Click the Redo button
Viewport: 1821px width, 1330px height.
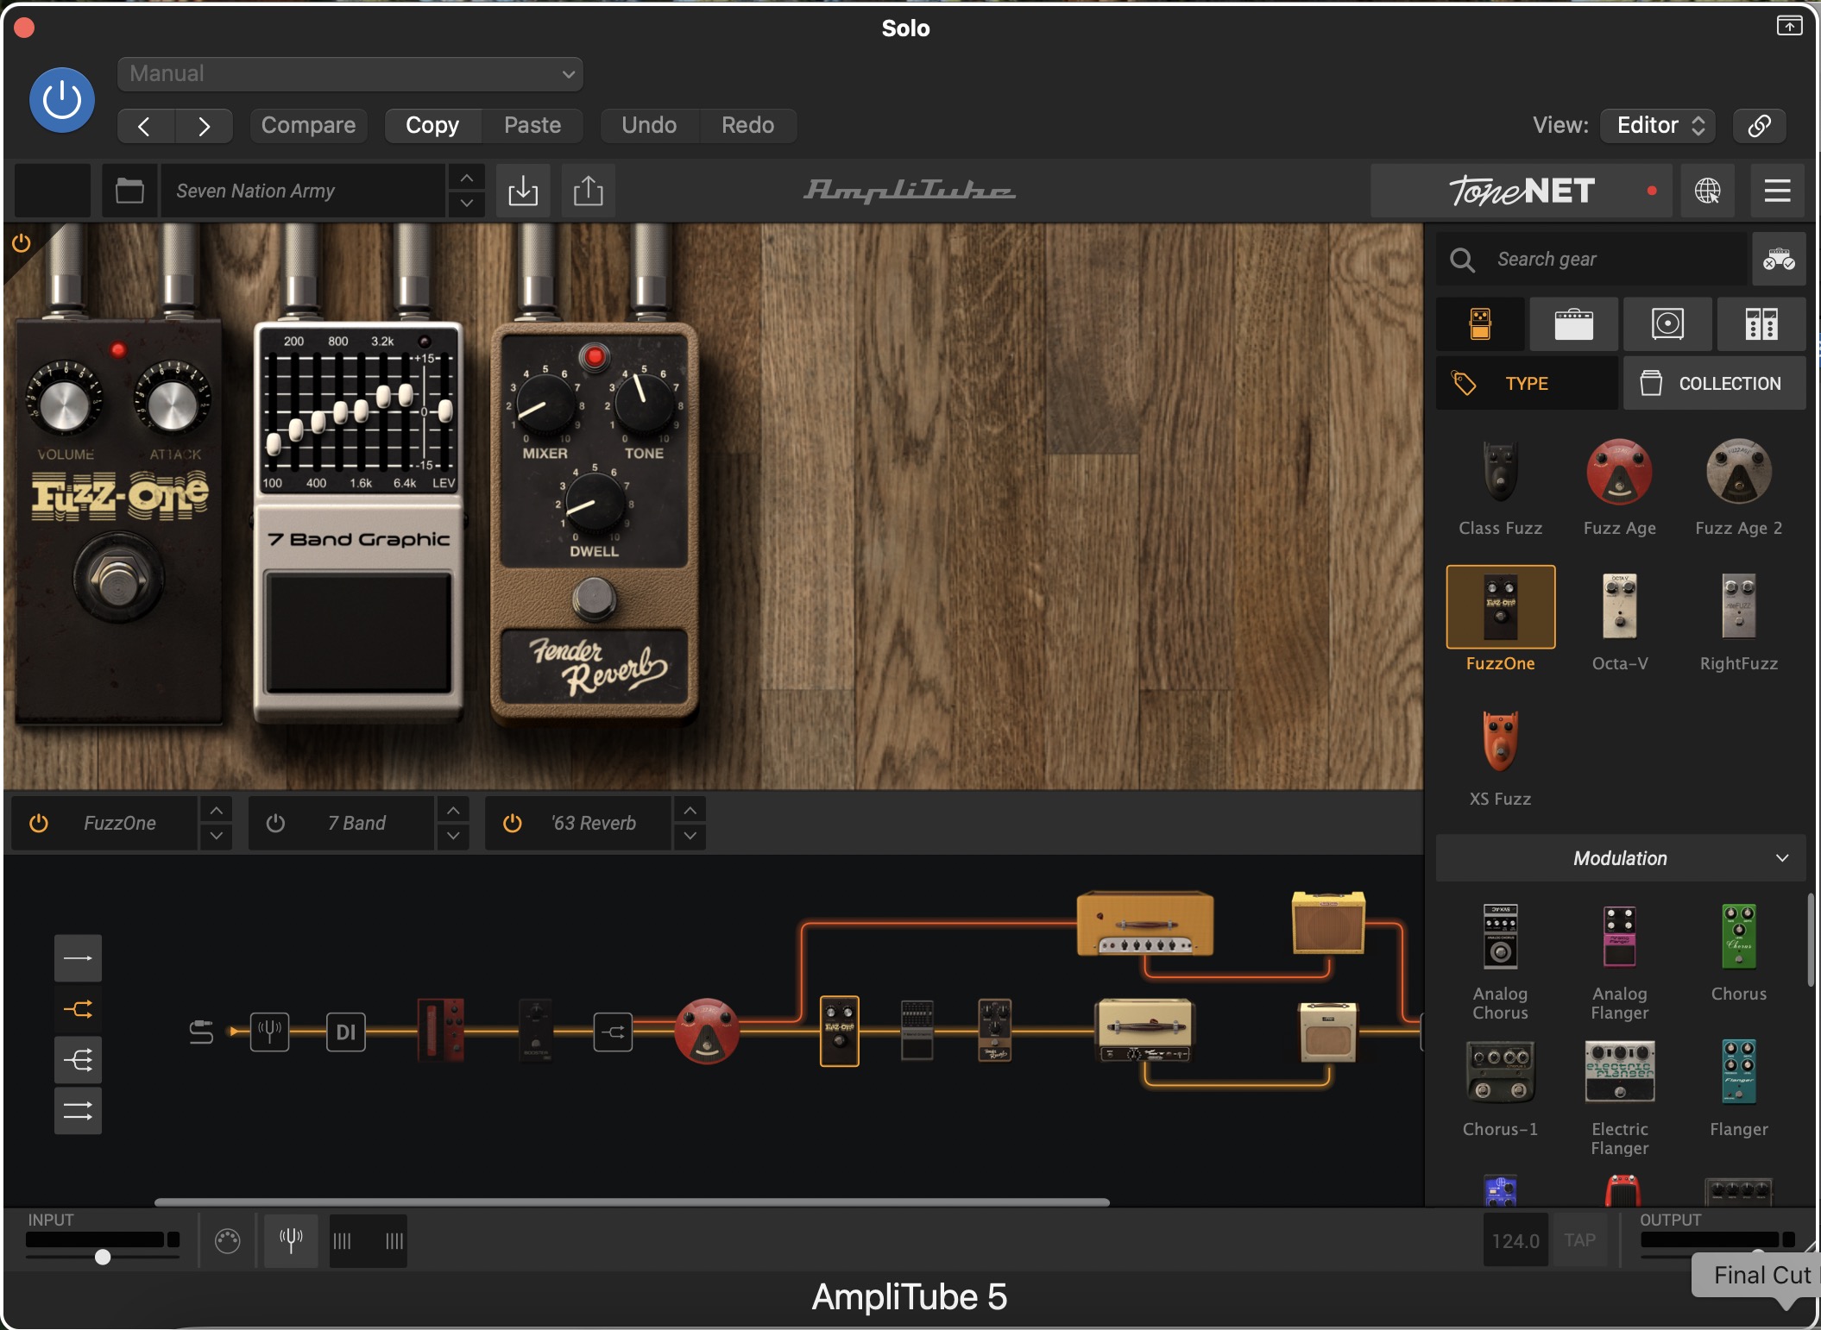coord(747,126)
